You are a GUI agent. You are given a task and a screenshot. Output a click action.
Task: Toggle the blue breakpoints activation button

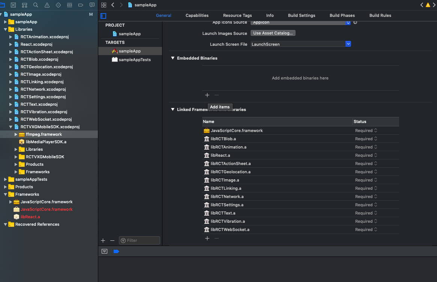116,251
